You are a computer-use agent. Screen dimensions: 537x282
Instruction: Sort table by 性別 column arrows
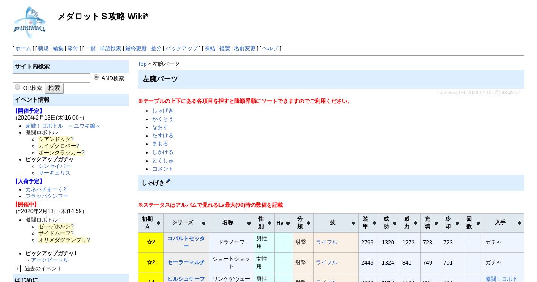pyautogui.click(x=270, y=223)
